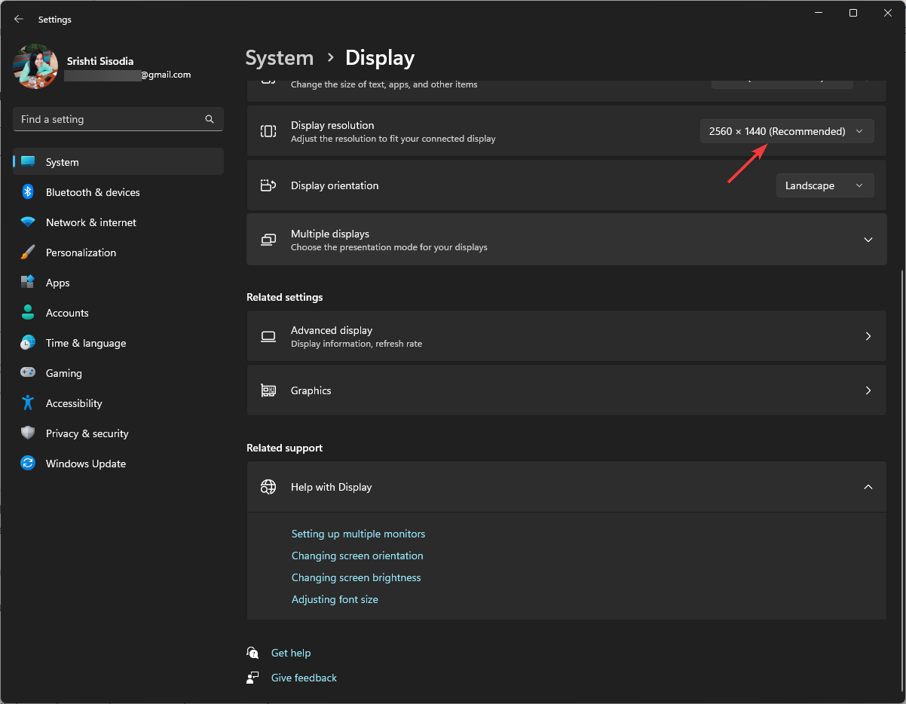Click the Accessibility figure icon
This screenshot has height=704, width=906.
(x=28, y=403)
